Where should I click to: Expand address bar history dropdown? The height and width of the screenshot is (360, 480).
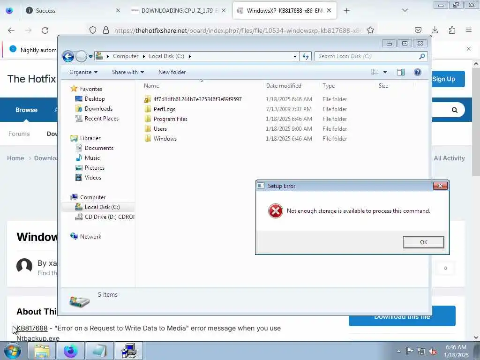point(295,56)
